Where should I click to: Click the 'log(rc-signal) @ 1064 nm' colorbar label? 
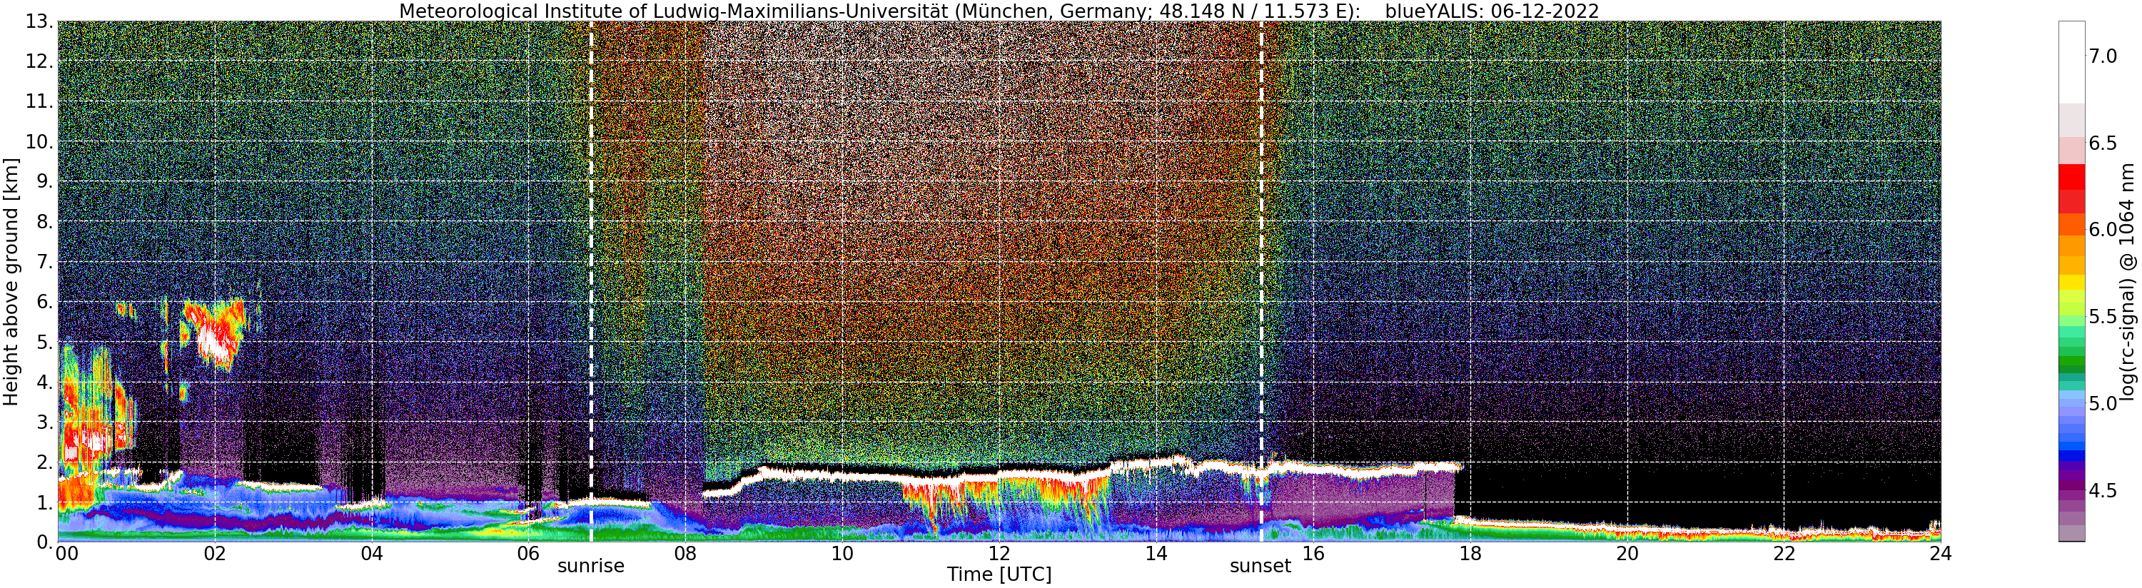click(x=2128, y=282)
